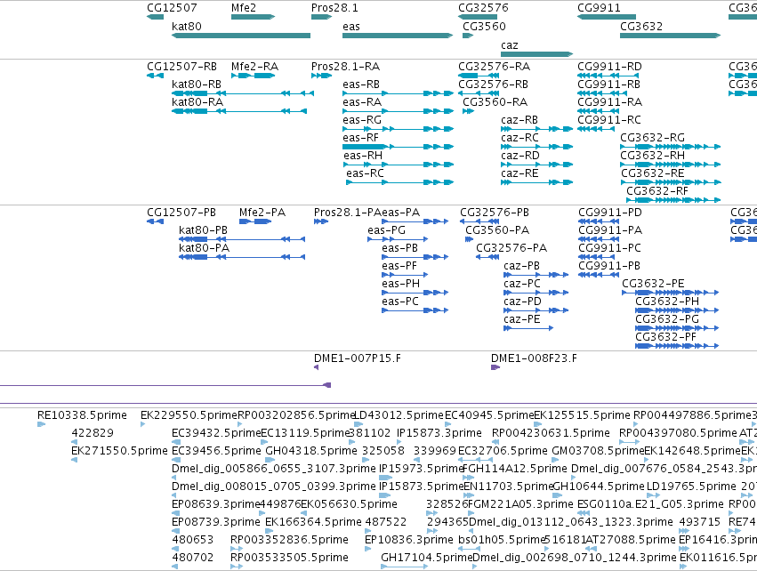This screenshot has height=571, width=757.
Task: Select the CG12507 gene label
Action: [172, 8]
